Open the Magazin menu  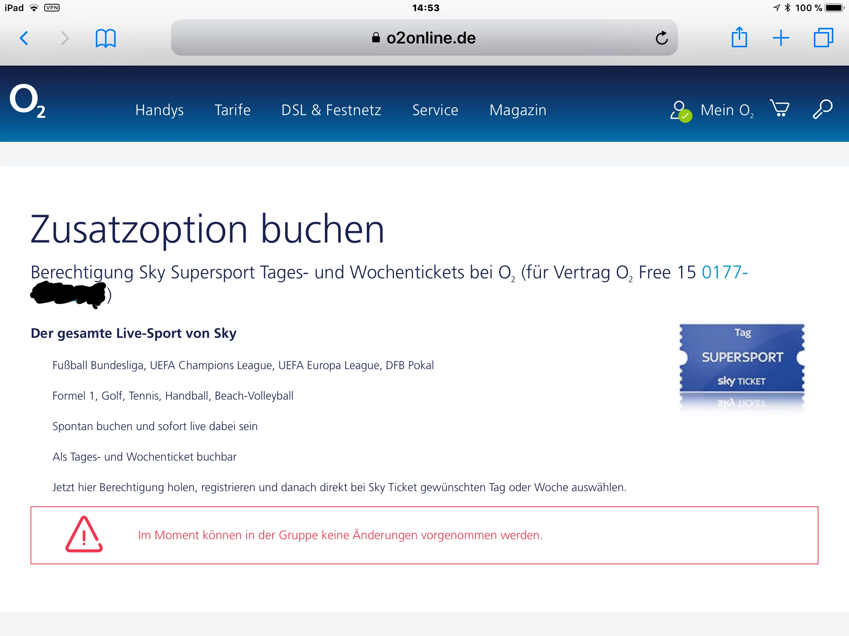[x=518, y=111]
